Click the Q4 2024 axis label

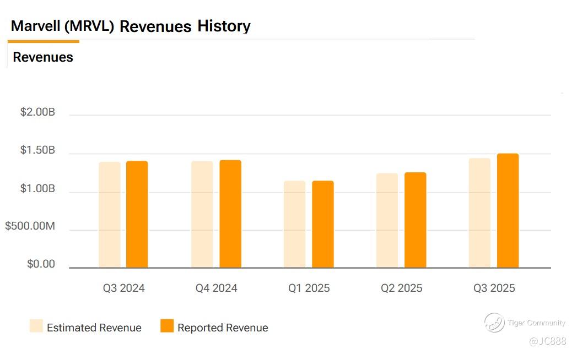tap(217, 288)
